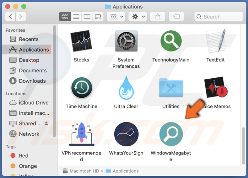The height and width of the screenshot is (178, 248).
Task: Select the WindowsMegabyte teal magnifier icon
Action: point(171,134)
